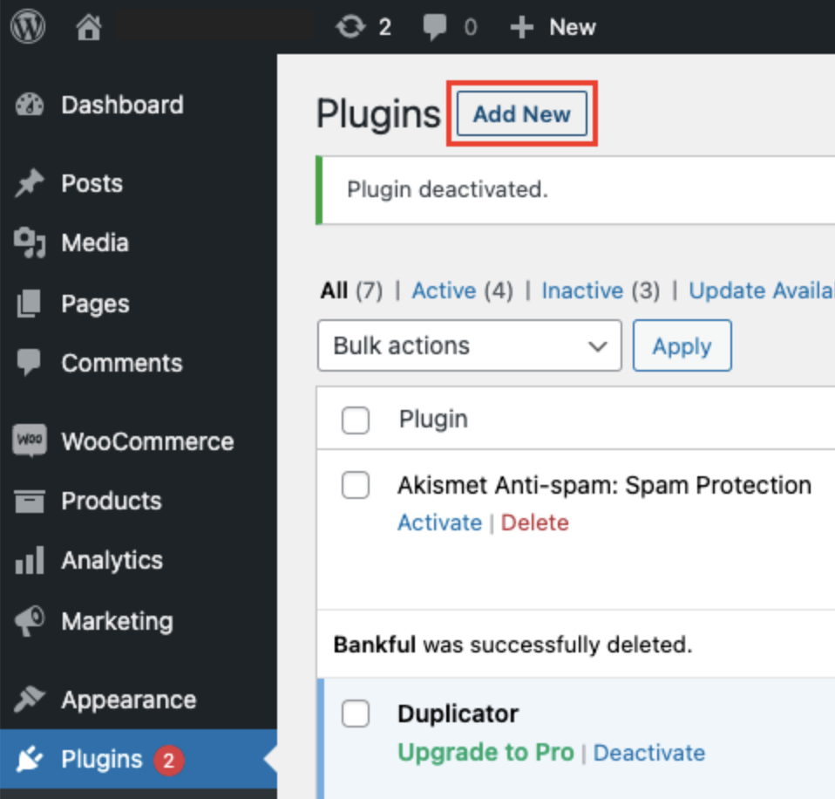Screen dimensions: 835x799
Task: Click the Dashboard gauge icon
Action: pos(30,106)
